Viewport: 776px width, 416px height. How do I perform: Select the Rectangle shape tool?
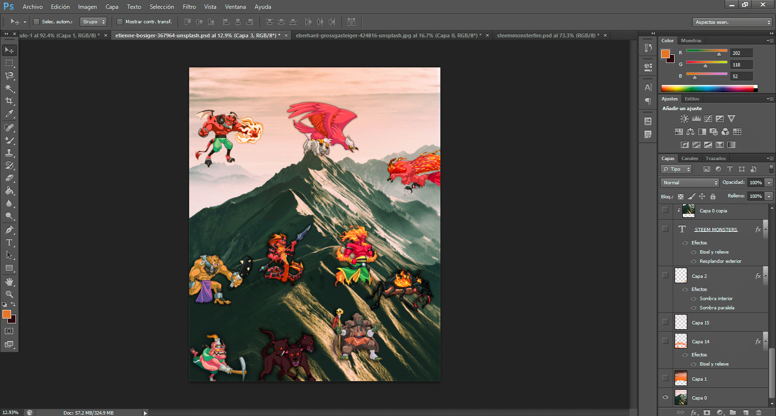coord(9,268)
